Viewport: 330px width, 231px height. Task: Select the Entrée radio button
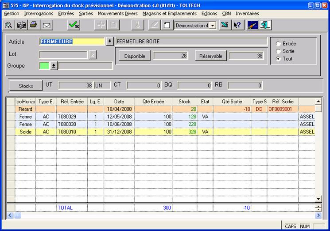(x=278, y=44)
